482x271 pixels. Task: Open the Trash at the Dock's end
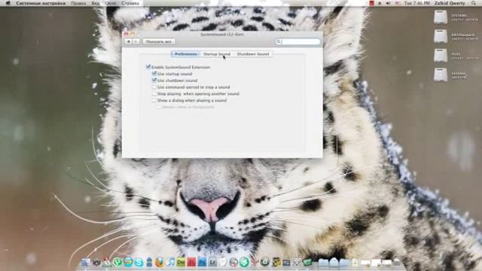pos(397,262)
